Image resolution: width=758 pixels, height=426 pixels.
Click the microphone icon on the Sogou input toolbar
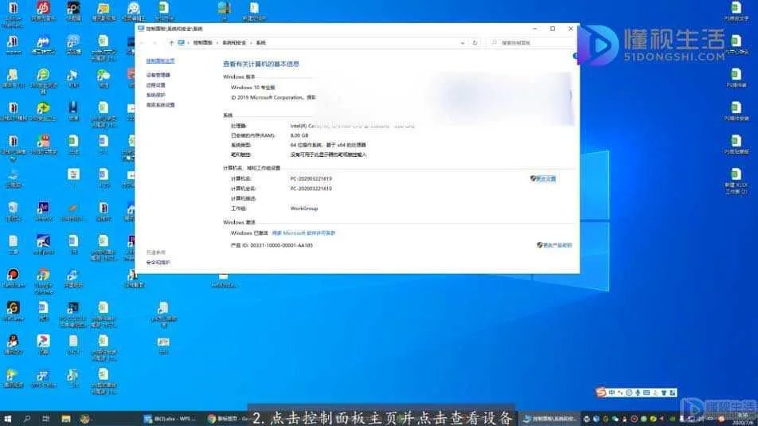638,393
